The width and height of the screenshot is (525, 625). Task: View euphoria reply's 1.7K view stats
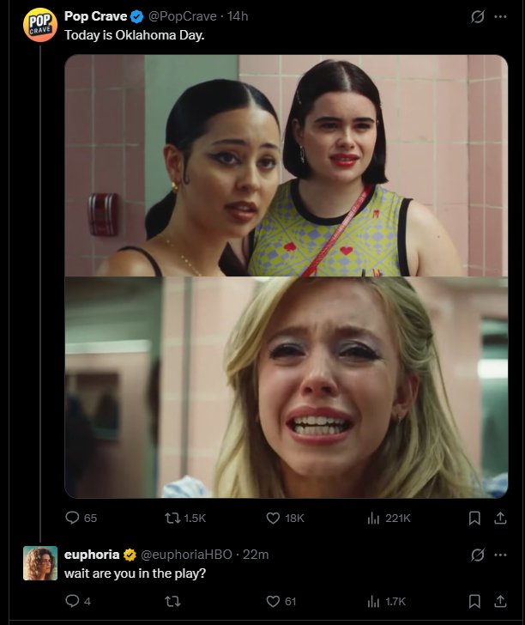[386, 601]
